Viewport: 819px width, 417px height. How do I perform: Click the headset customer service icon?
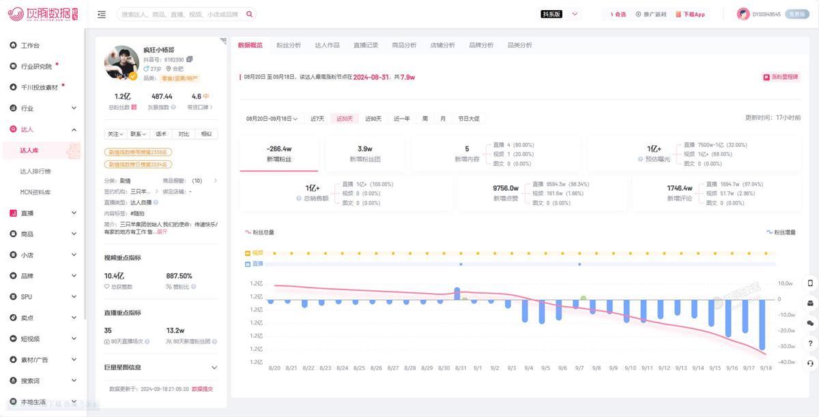(x=810, y=363)
